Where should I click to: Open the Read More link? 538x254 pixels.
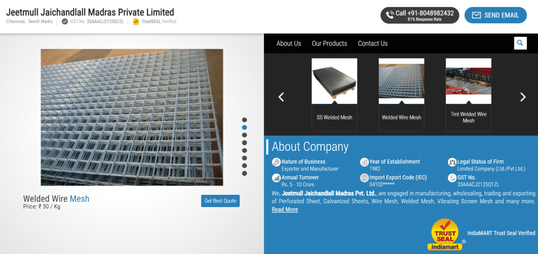pos(285,209)
